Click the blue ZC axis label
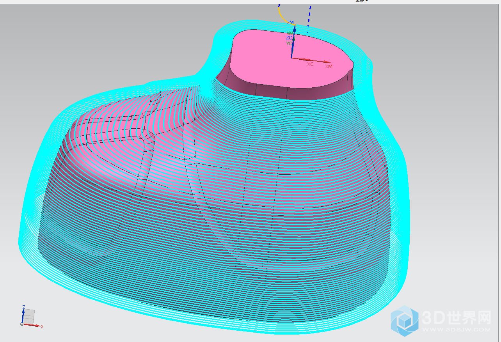Viewport: 501px width, 342px height. 289,38
